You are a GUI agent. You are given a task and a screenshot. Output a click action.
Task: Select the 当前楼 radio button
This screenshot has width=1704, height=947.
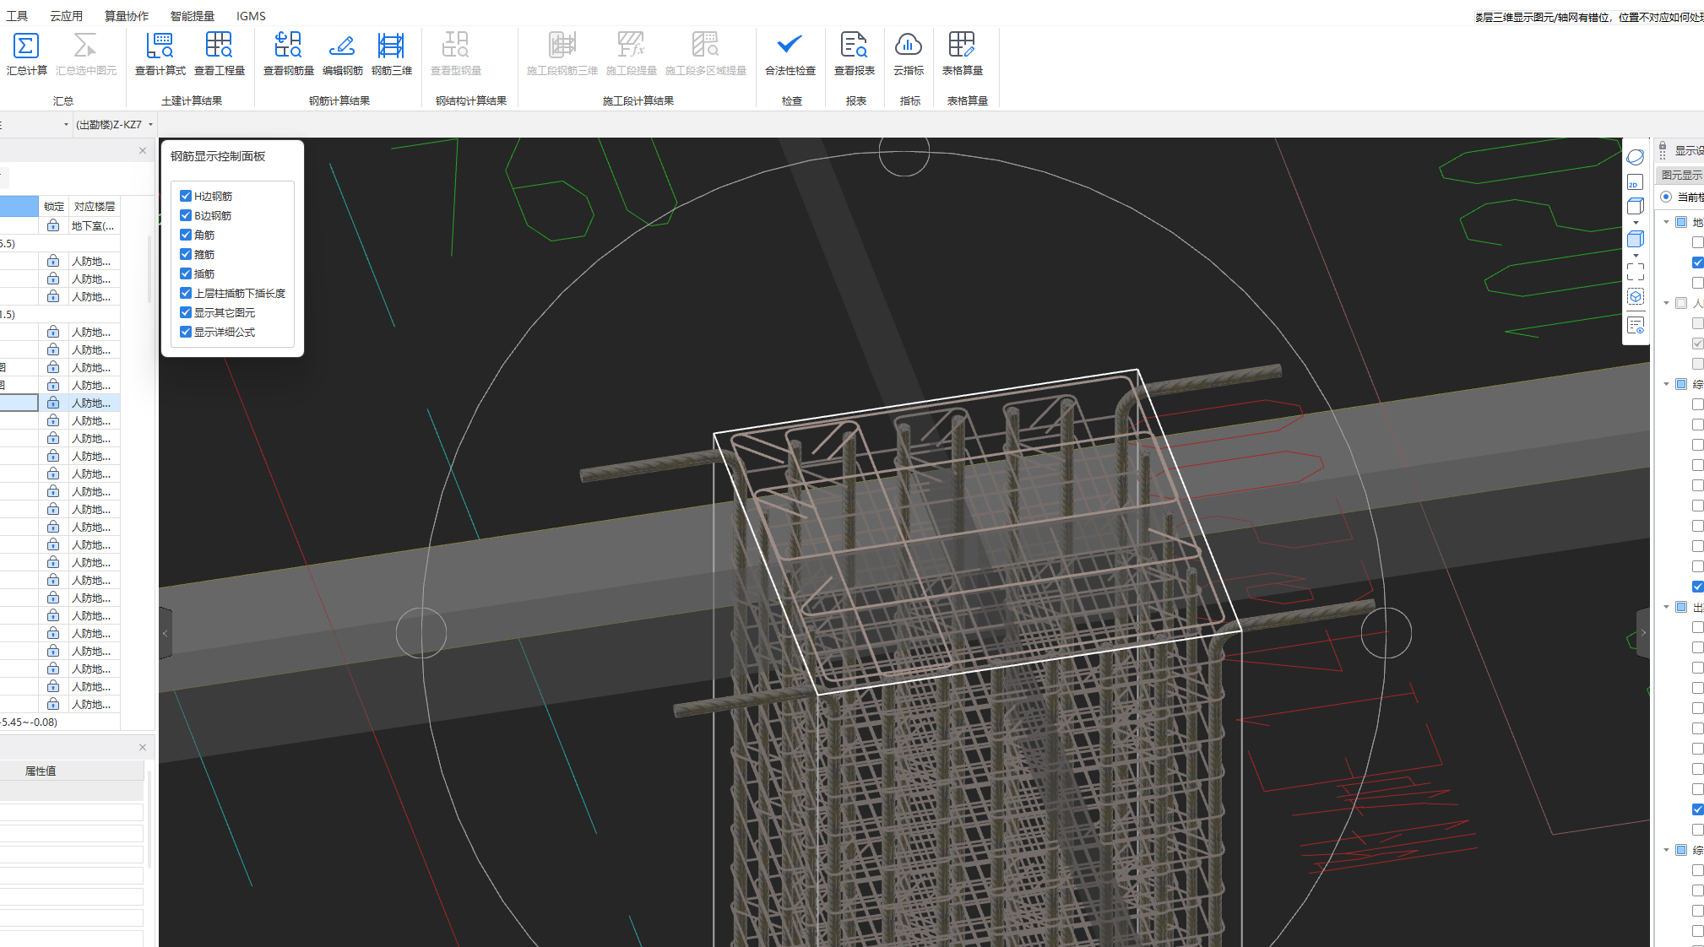(1666, 197)
